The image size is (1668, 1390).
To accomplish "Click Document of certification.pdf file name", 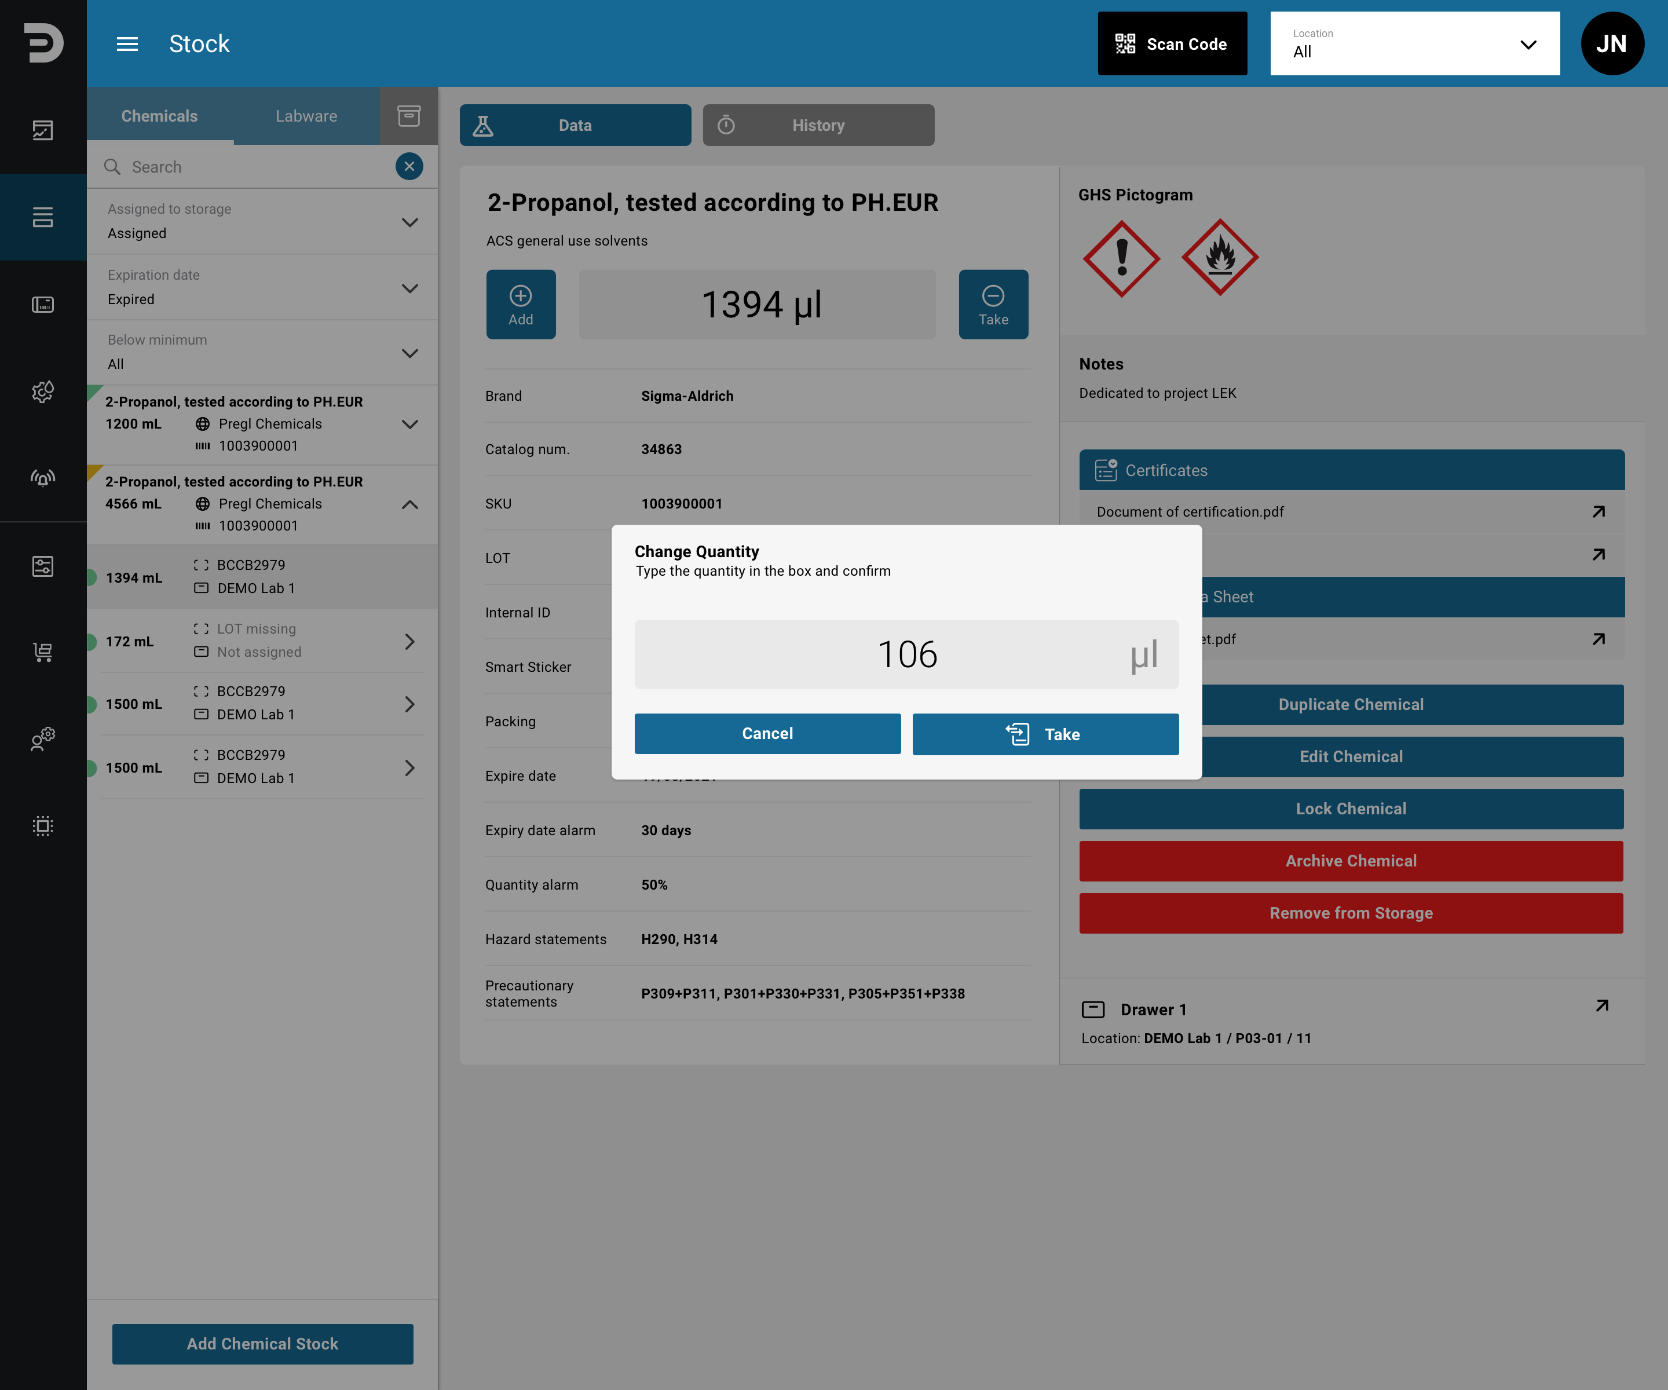I will click(x=1190, y=511).
